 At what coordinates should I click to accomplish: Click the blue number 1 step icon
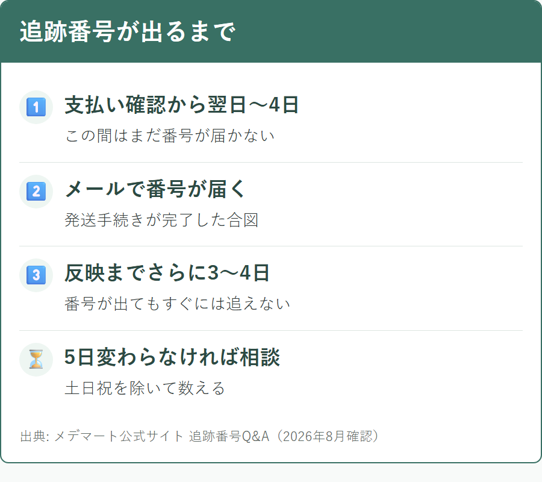pyautogui.click(x=36, y=107)
